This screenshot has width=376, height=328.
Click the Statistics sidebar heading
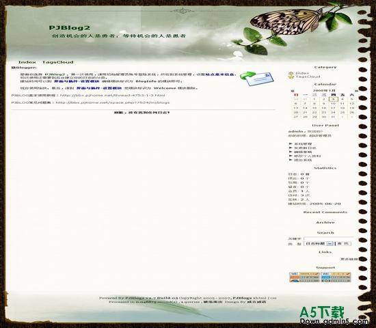coord(325,168)
